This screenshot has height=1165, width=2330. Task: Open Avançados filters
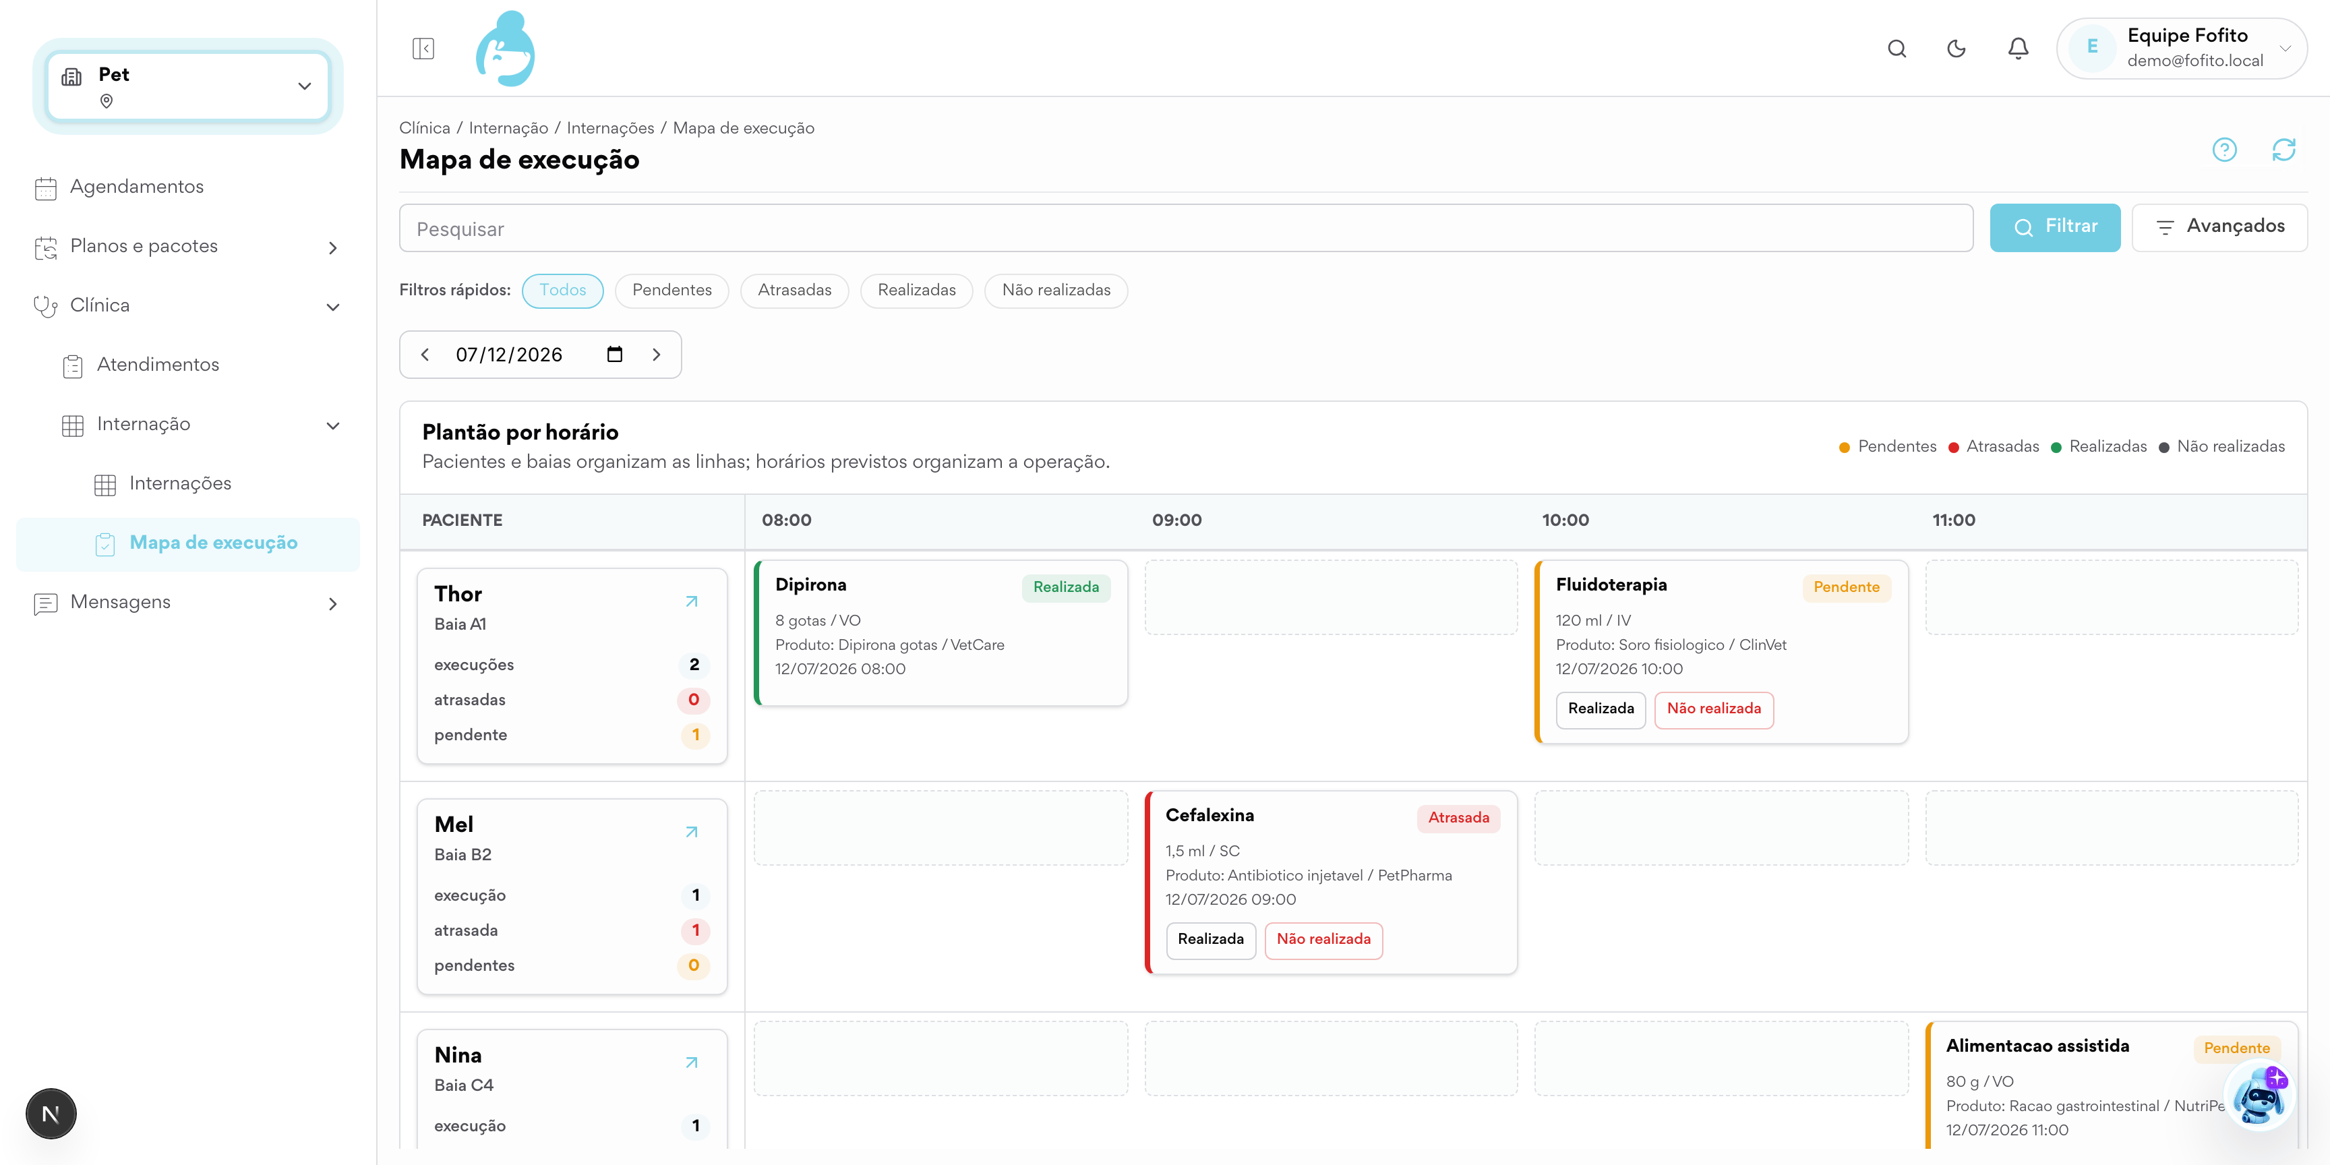[x=2219, y=227]
